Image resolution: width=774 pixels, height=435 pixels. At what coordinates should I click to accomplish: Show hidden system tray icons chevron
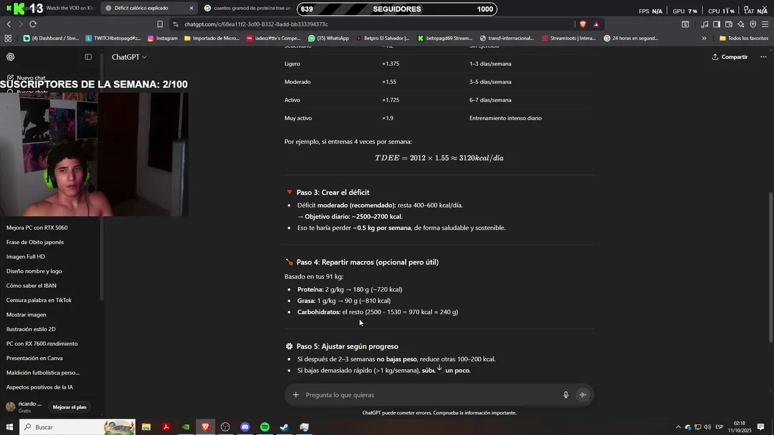tap(678, 427)
